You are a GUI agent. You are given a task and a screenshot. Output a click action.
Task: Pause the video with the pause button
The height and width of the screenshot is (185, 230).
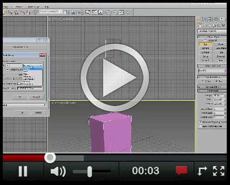click(23, 171)
